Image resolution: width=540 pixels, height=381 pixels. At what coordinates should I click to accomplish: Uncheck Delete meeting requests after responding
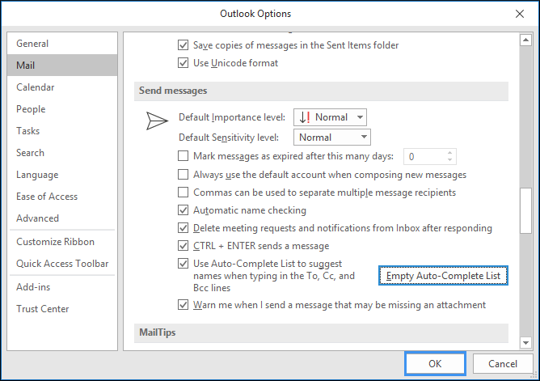[x=183, y=228]
